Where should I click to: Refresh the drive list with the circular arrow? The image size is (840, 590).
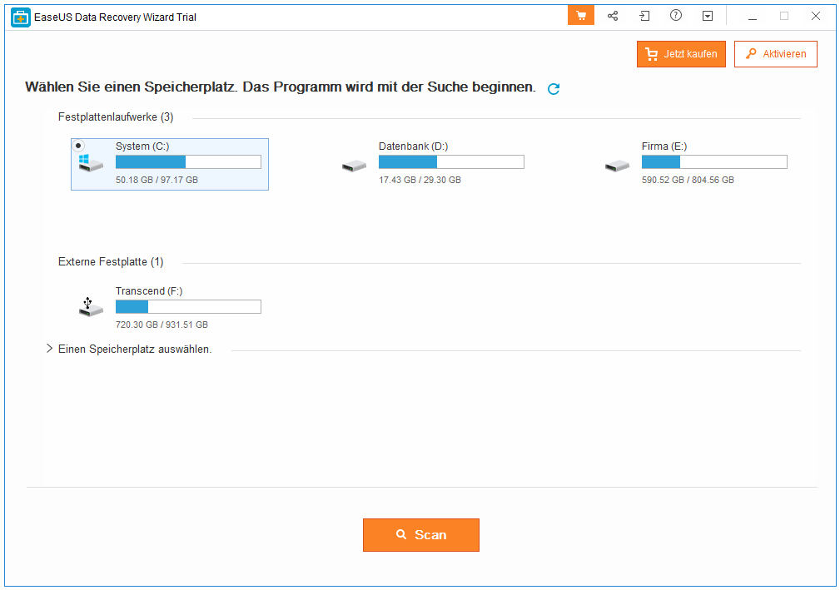[554, 89]
